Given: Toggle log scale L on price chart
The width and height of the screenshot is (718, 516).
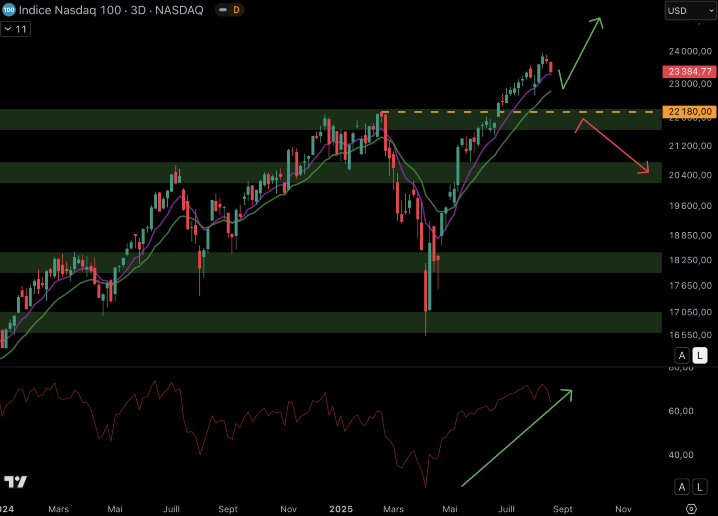Looking at the screenshot, I should [700, 355].
